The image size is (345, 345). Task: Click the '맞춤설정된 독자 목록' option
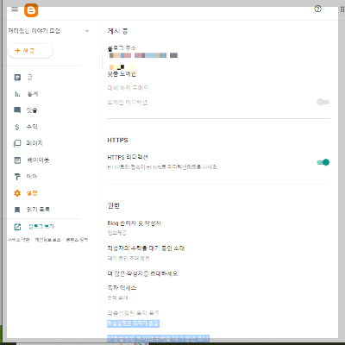coord(133,313)
